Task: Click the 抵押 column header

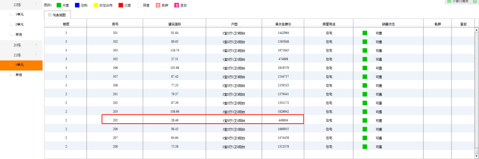Action: (437, 23)
